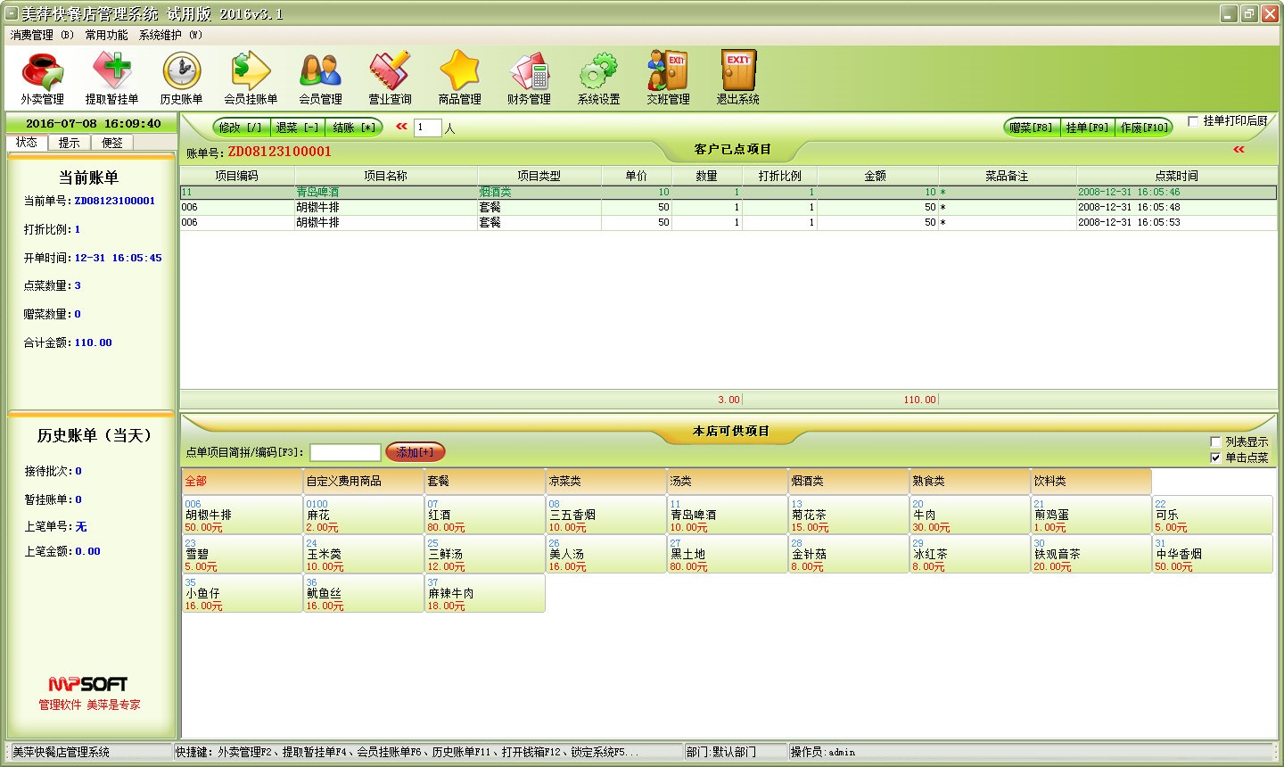Click the 添加 add item button
The width and height of the screenshot is (1284, 767).
pos(416,451)
